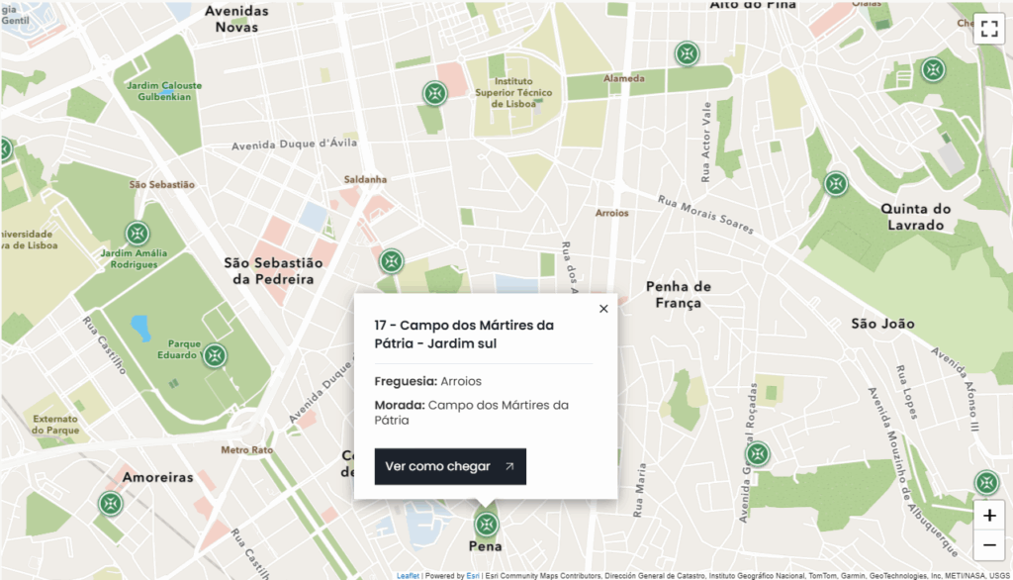The image size is (1013, 580).
Task: Click the Parque Eduardo VII garden marker
Action: pyautogui.click(x=215, y=355)
